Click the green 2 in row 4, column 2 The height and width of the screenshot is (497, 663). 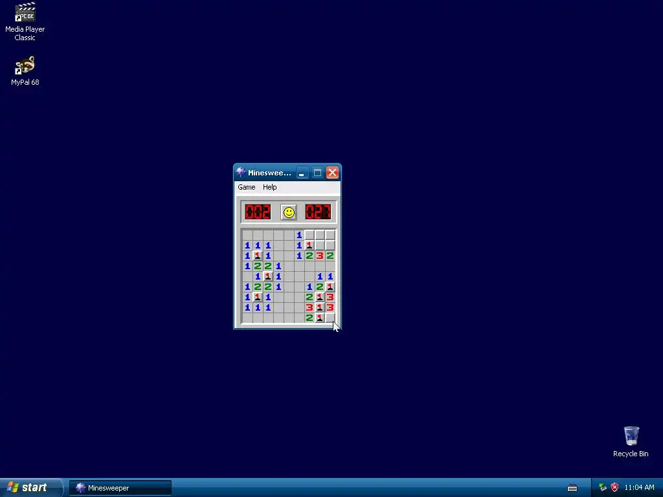click(x=258, y=266)
